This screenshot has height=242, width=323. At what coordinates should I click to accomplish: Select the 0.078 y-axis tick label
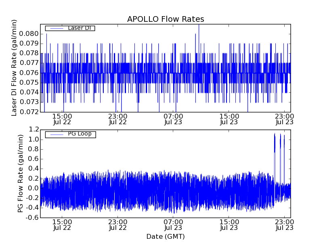[29, 53]
